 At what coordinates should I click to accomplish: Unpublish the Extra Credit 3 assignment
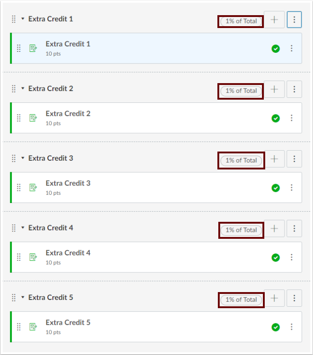tap(275, 188)
